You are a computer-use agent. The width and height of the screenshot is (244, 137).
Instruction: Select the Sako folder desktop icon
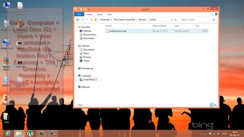6,118
